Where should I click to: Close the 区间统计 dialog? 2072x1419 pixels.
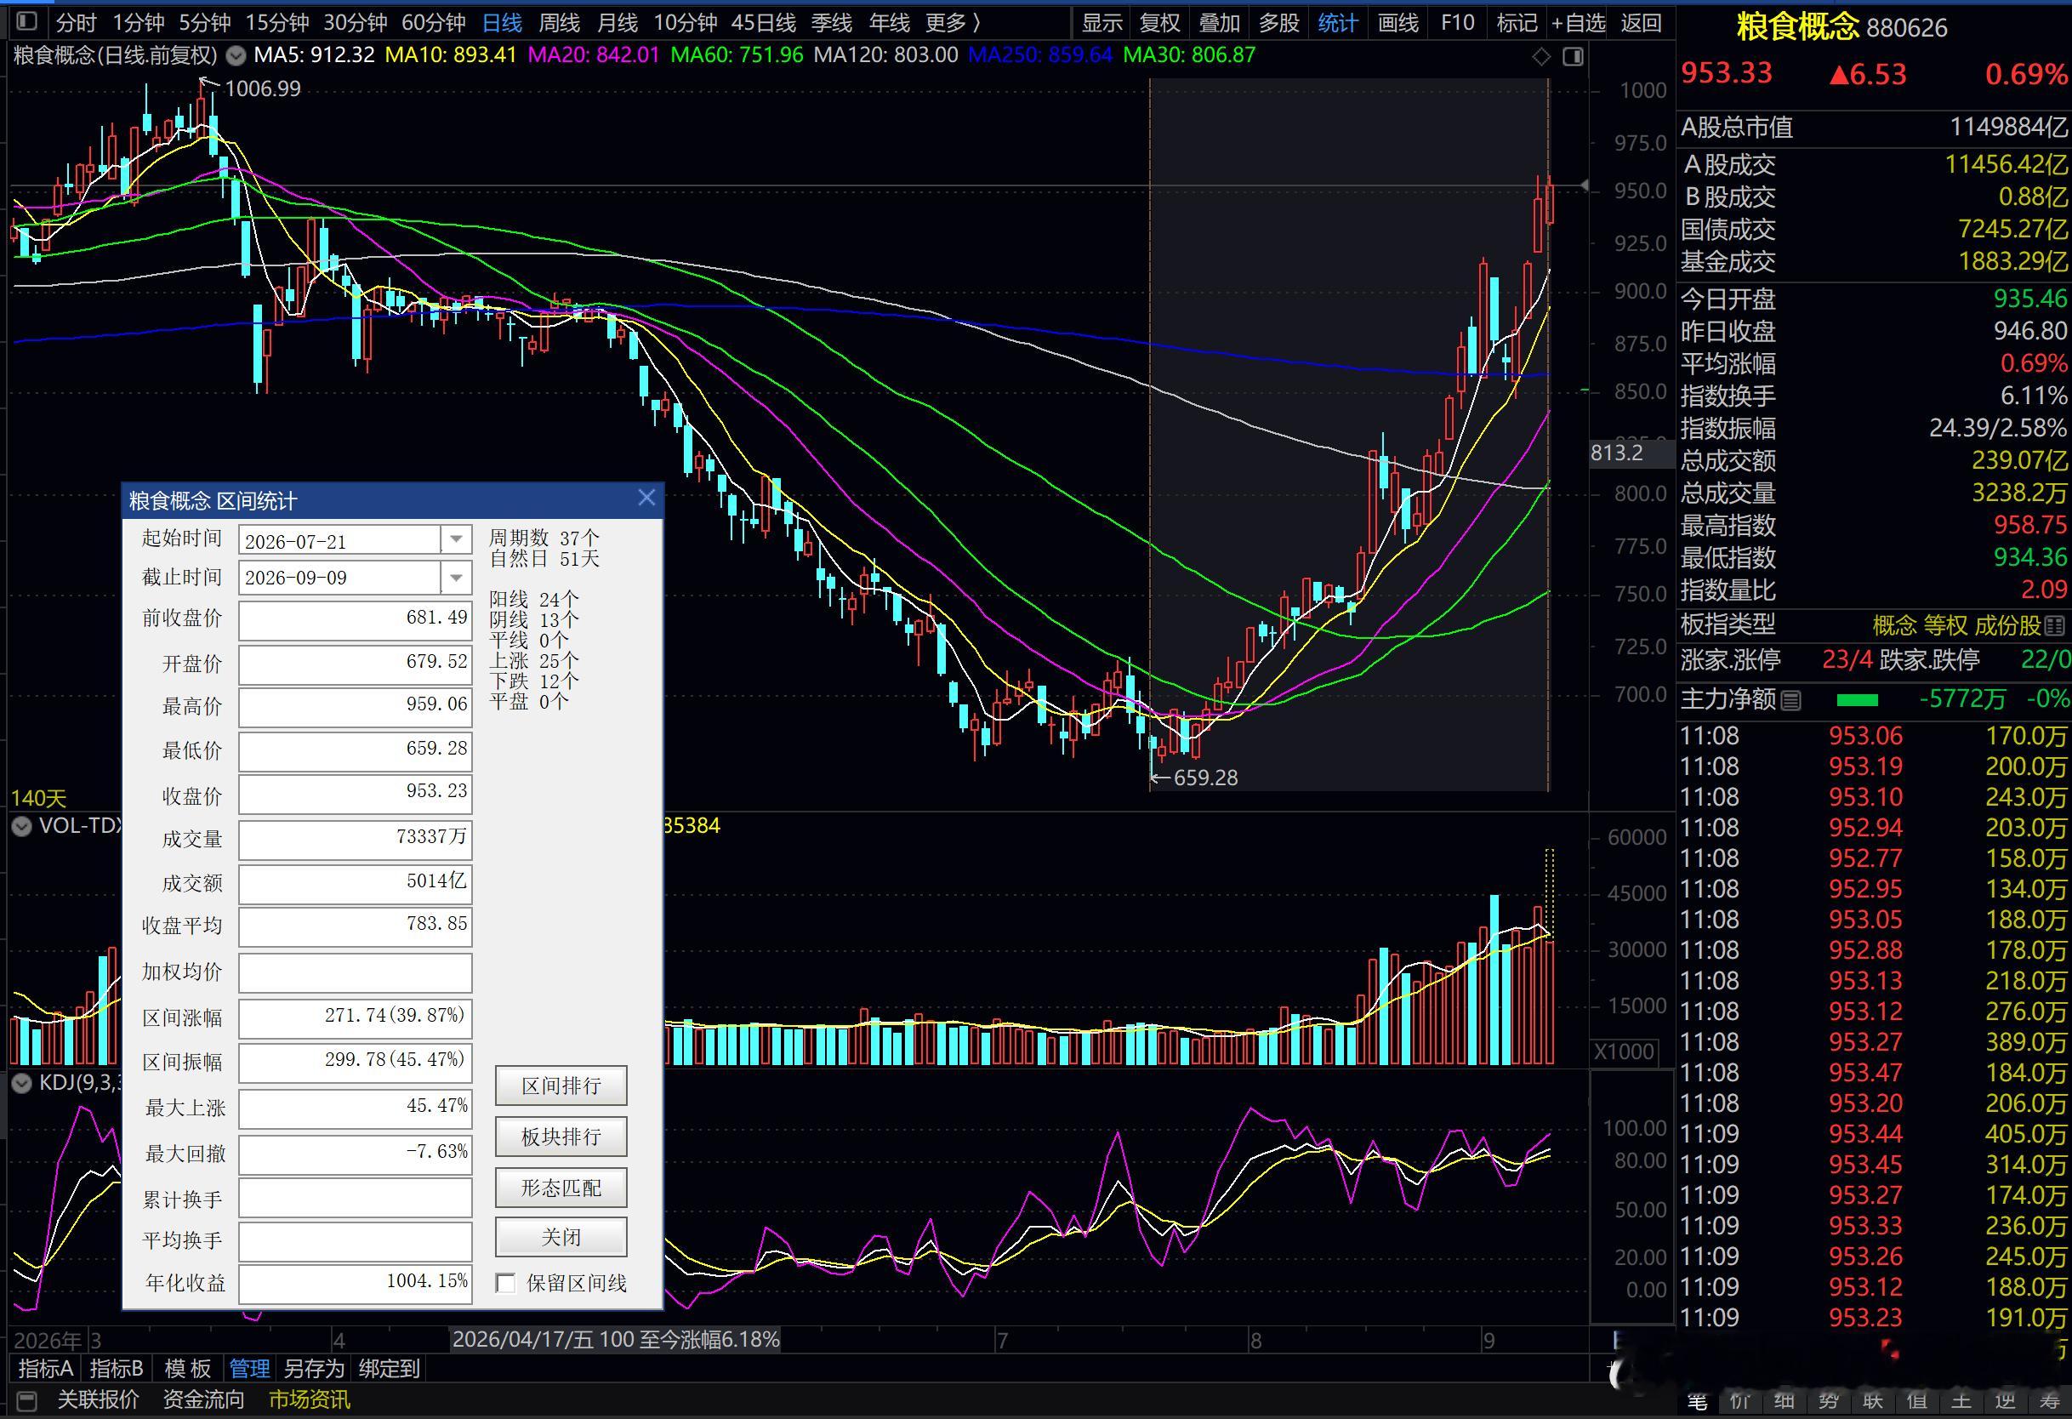(647, 499)
